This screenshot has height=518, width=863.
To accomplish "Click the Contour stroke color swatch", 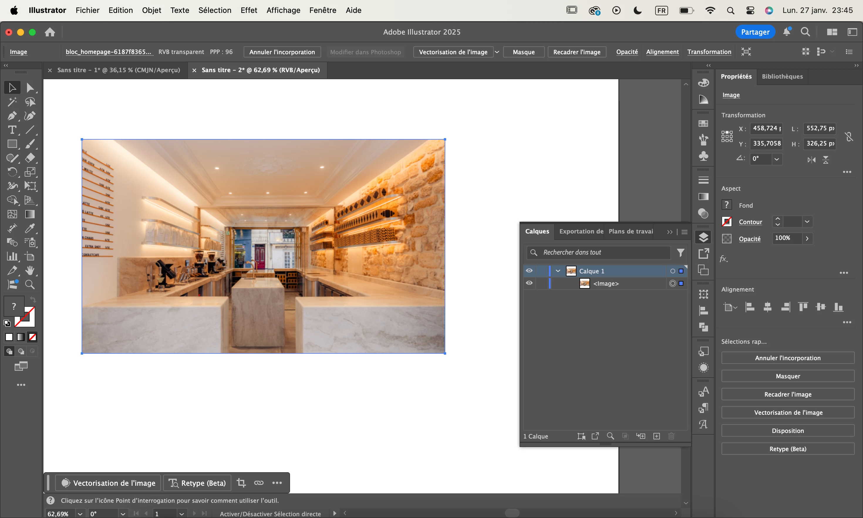I will (727, 222).
